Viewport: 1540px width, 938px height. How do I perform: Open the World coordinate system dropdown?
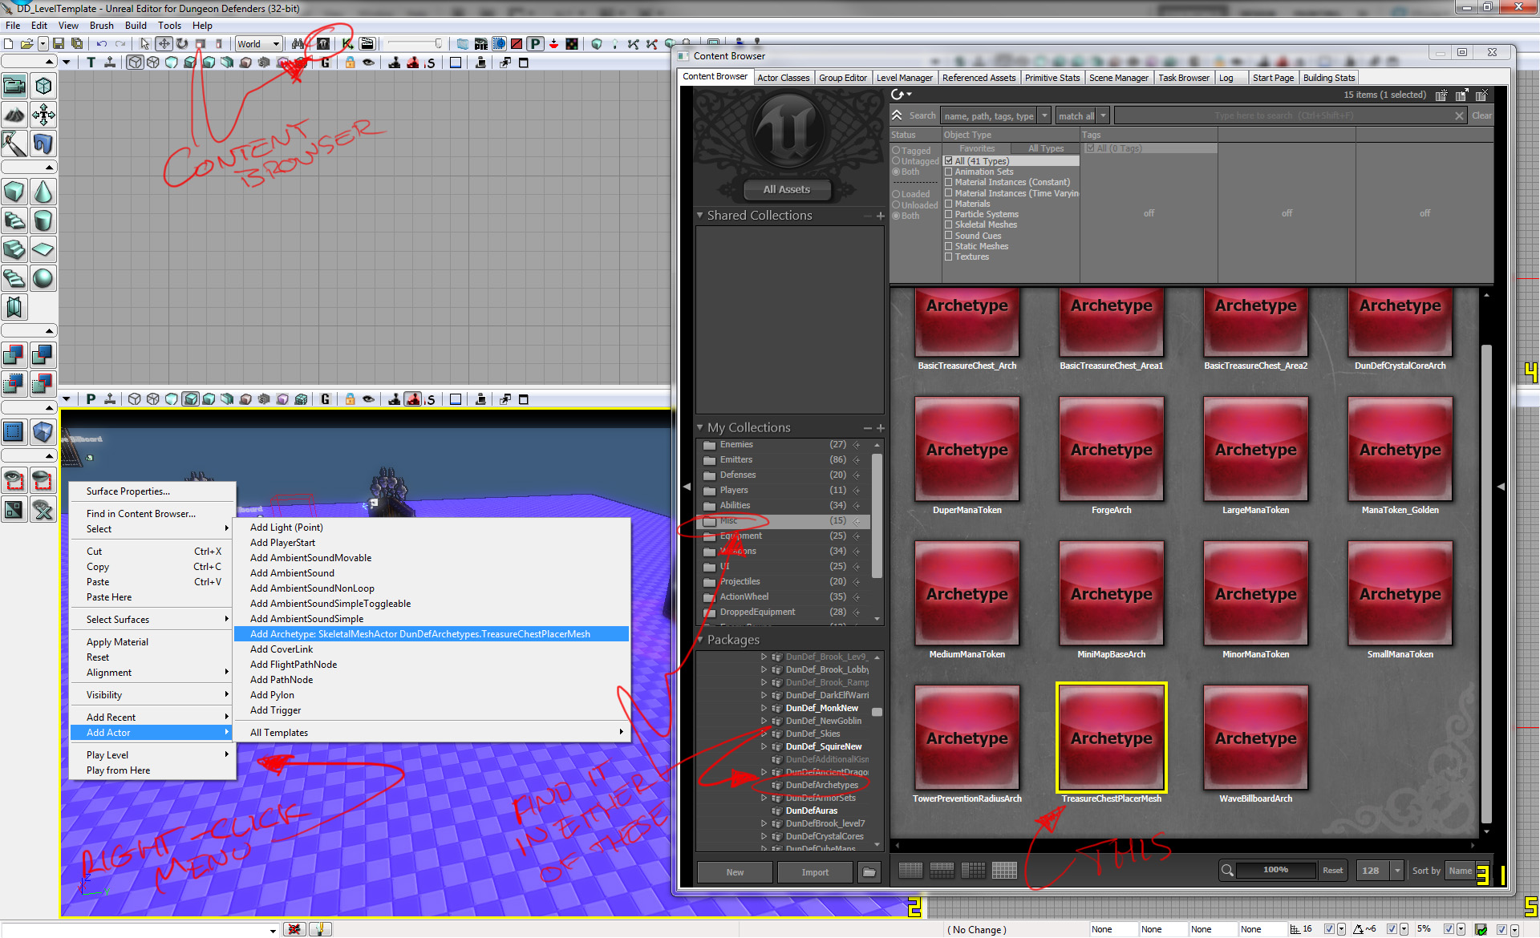pyautogui.click(x=258, y=43)
